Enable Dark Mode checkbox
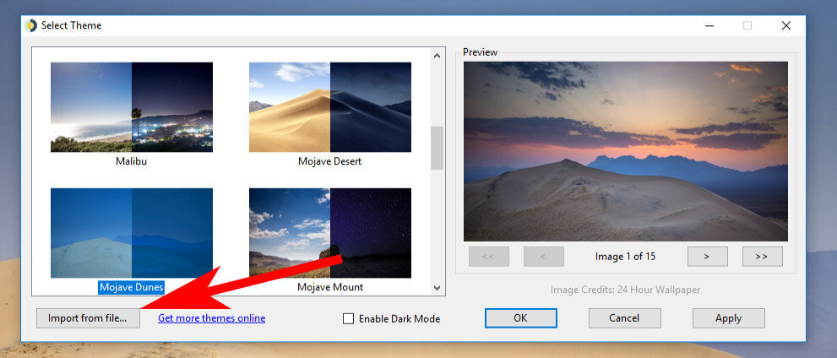837x358 pixels. pyautogui.click(x=348, y=319)
